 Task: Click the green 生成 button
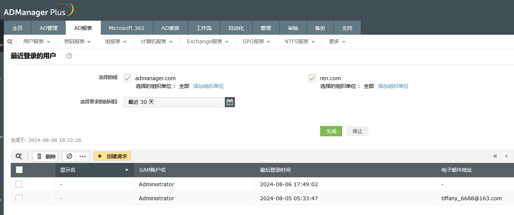(x=331, y=131)
